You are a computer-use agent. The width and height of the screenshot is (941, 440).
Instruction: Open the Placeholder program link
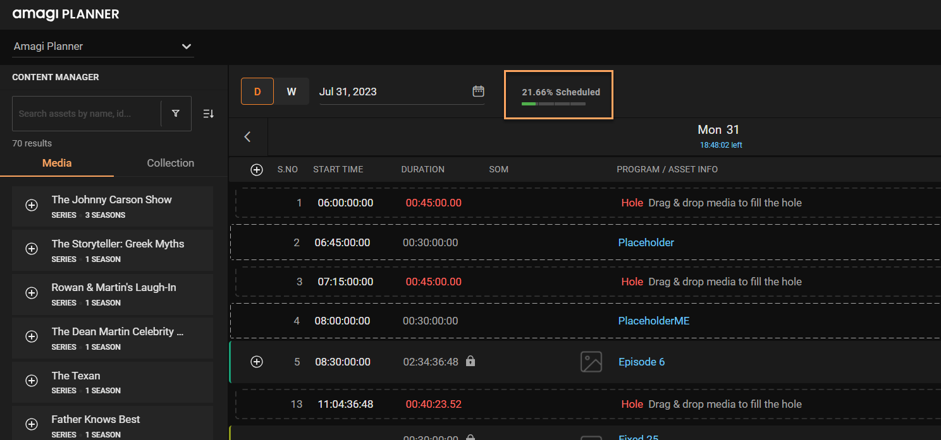pos(646,242)
